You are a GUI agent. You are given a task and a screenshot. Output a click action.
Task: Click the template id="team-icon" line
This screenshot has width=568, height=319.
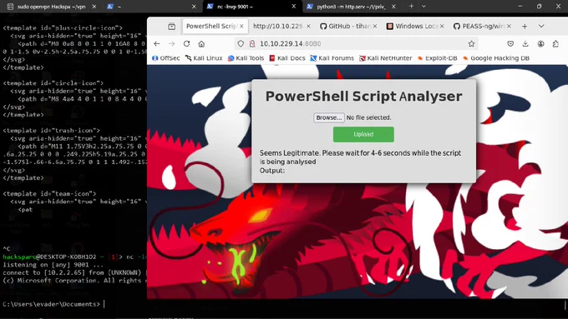point(49,193)
